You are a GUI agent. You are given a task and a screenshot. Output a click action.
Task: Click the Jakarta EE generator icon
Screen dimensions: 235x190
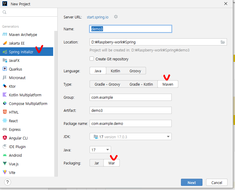[x=5, y=43]
